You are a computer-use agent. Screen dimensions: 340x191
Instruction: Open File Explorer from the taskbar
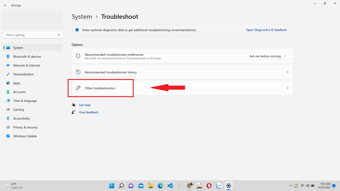[x=151, y=186]
